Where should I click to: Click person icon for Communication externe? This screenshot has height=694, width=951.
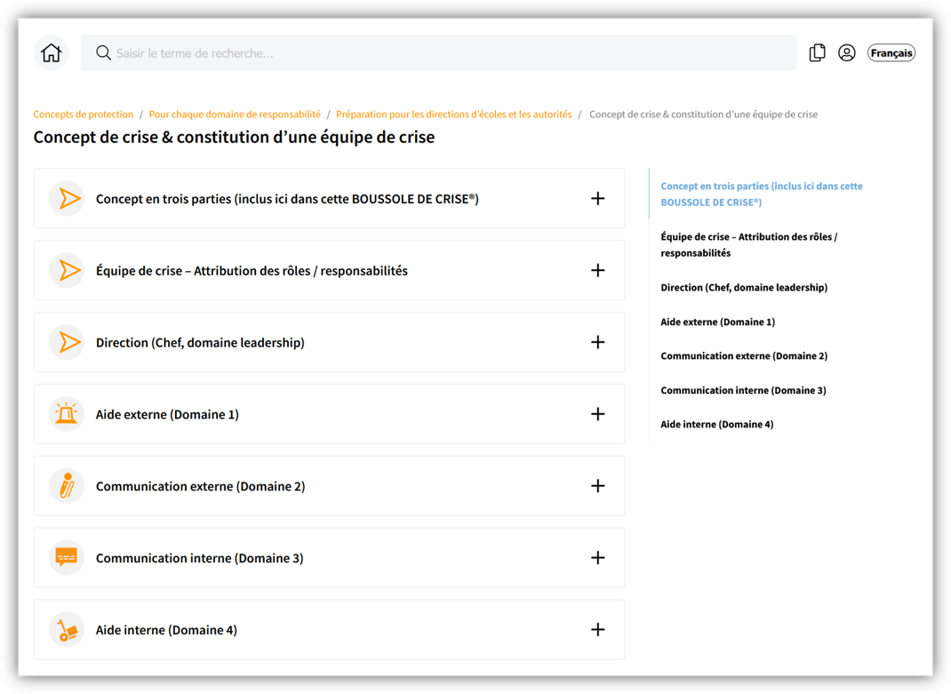[67, 486]
